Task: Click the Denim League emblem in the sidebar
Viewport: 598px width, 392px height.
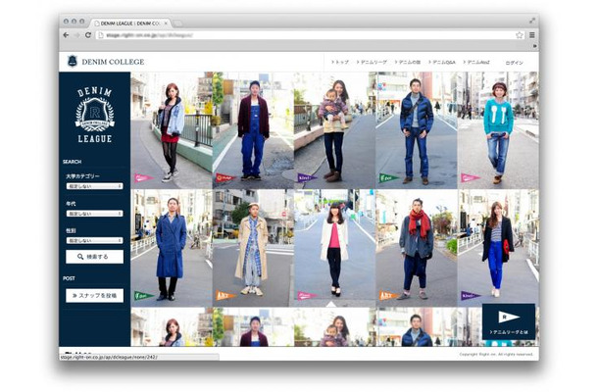Action: pos(94,115)
